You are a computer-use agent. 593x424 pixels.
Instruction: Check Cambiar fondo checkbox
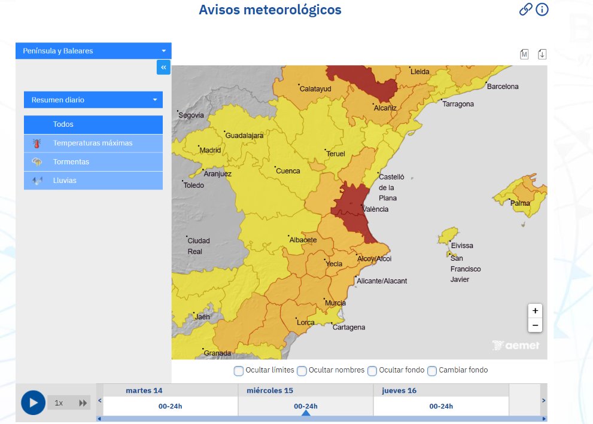click(x=432, y=371)
